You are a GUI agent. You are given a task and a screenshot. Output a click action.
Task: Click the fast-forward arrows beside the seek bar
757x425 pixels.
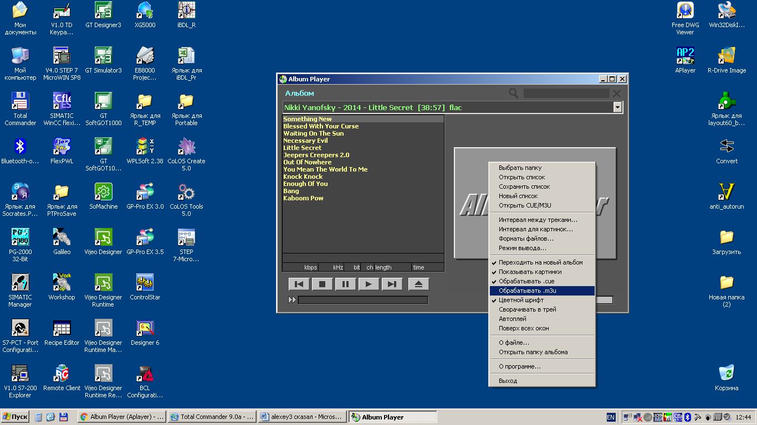click(x=292, y=300)
